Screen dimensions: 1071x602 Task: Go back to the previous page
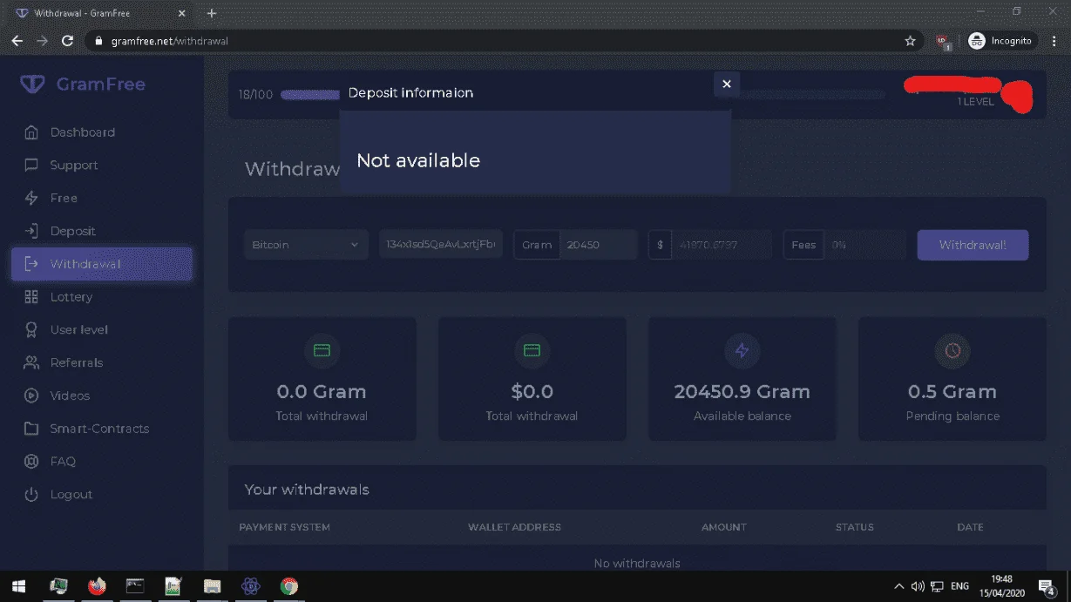pyautogui.click(x=17, y=41)
